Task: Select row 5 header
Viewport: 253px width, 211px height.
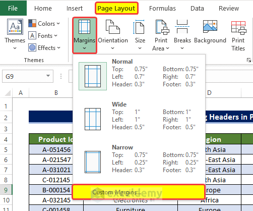Action: [6, 149]
